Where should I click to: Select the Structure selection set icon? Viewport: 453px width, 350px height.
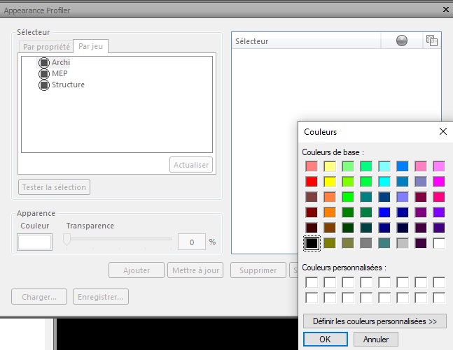(x=44, y=85)
